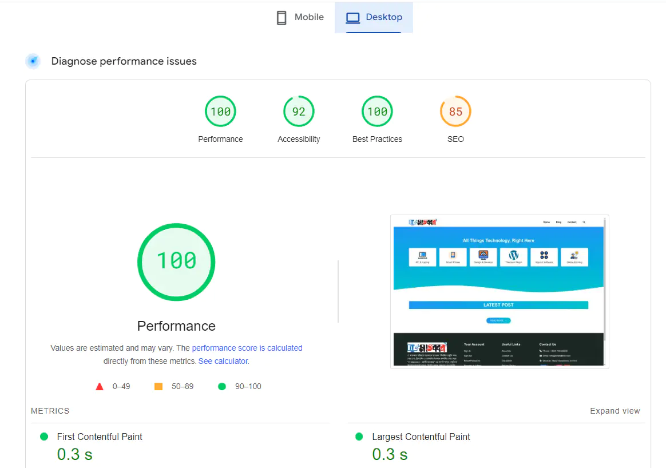Click the green circle 90–100 legend marker
The width and height of the screenshot is (666, 468).
click(222, 386)
